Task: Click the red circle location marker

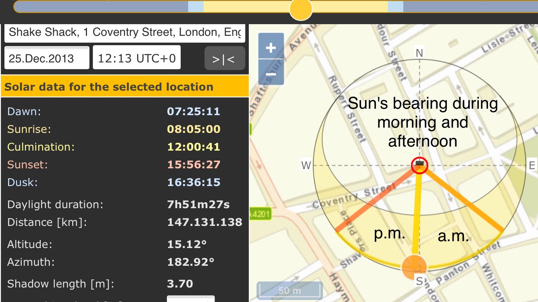Action: (419, 165)
